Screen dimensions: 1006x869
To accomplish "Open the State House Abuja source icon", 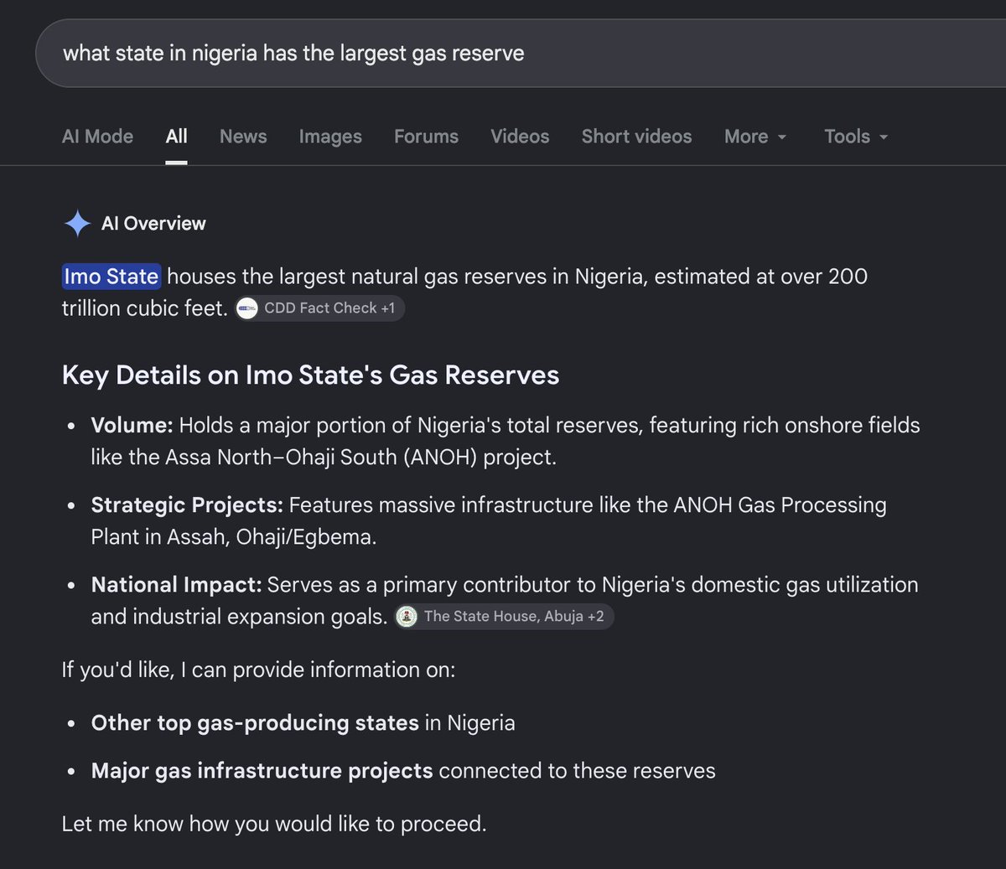I will (407, 617).
